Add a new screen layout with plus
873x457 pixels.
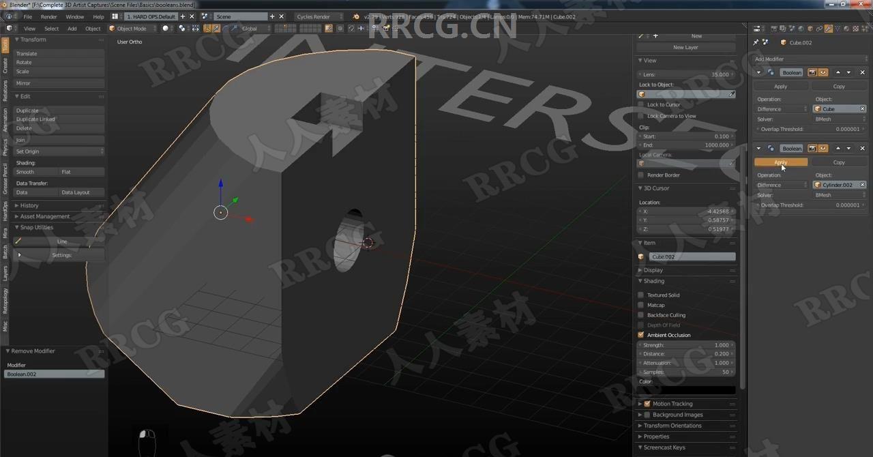click(x=182, y=16)
